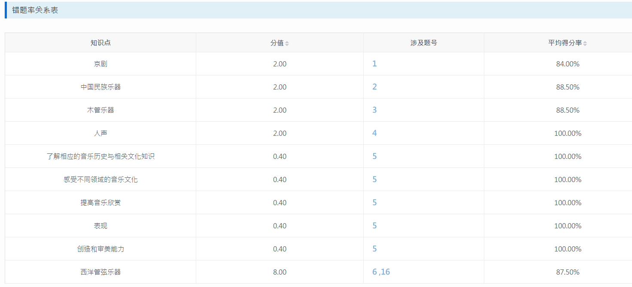Click the sort arrows beside 平均得分率
The width and height of the screenshot is (632, 287).
click(x=585, y=43)
